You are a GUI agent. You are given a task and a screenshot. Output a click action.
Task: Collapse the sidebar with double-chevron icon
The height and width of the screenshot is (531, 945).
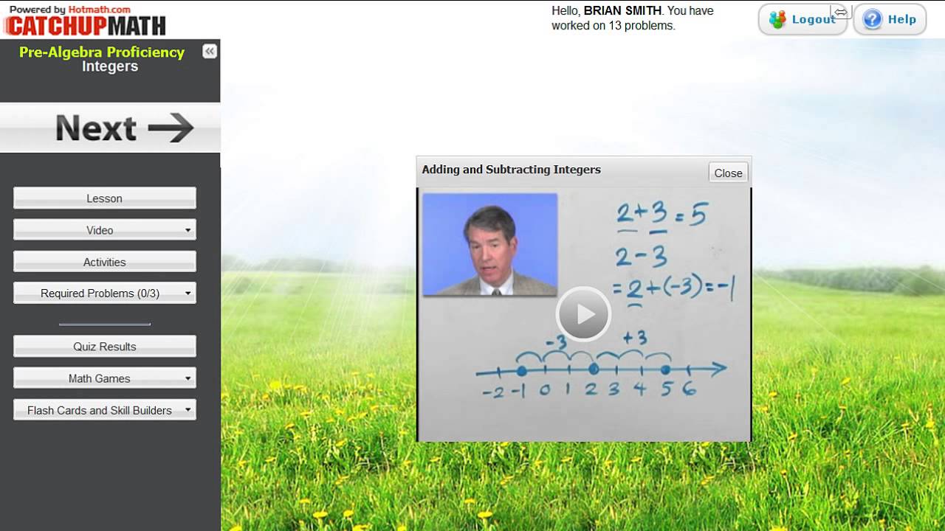pos(210,51)
